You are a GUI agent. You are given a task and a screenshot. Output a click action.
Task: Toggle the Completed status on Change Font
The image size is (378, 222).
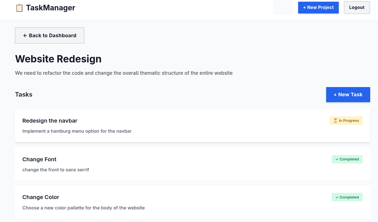tap(347, 159)
